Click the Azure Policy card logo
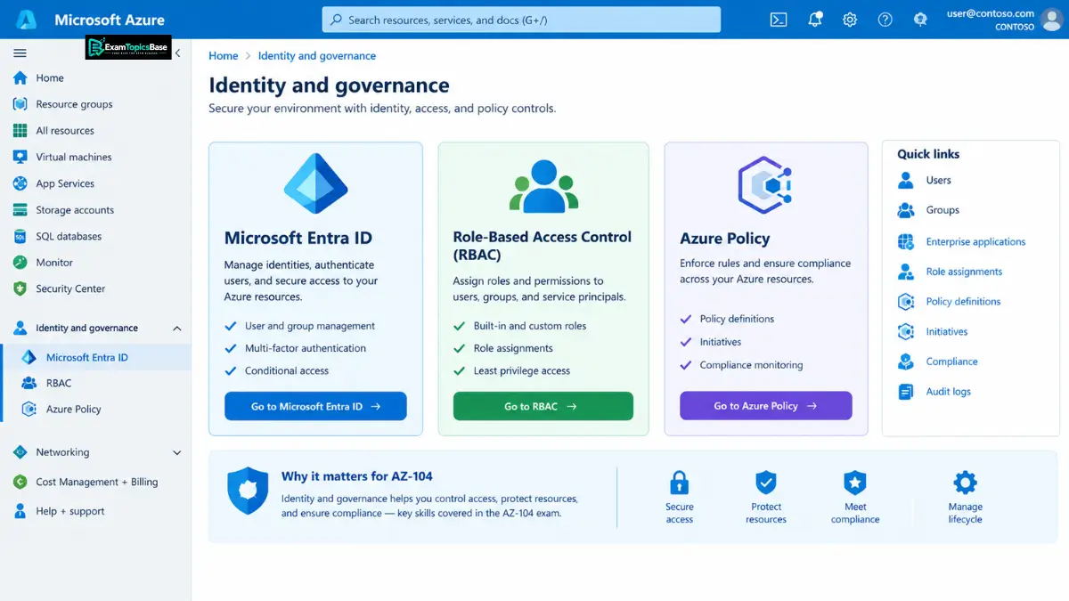Image resolution: width=1069 pixels, height=601 pixels. 765,184
